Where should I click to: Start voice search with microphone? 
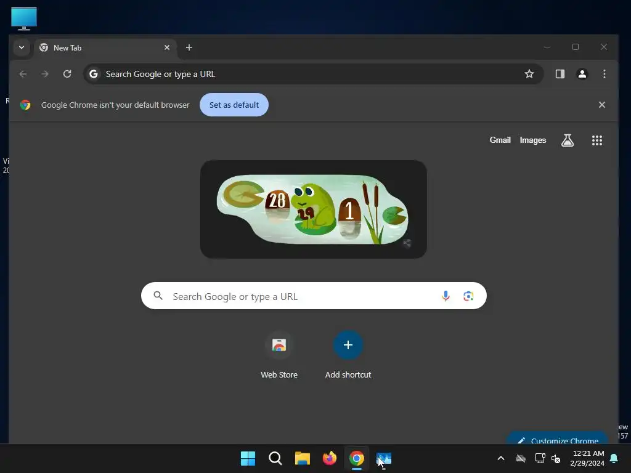click(446, 296)
